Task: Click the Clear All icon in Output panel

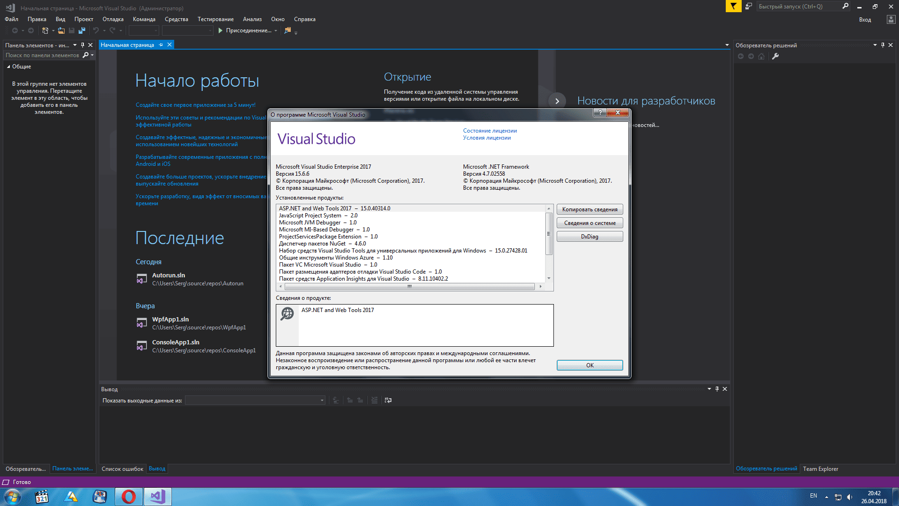Action: [x=374, y=400]
